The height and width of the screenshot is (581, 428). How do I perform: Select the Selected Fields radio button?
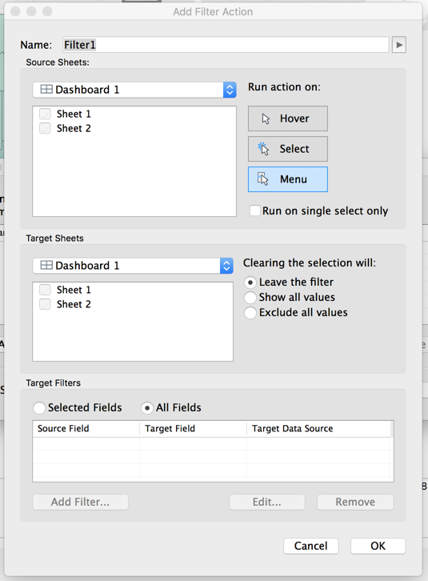click(x=39, y=408)
